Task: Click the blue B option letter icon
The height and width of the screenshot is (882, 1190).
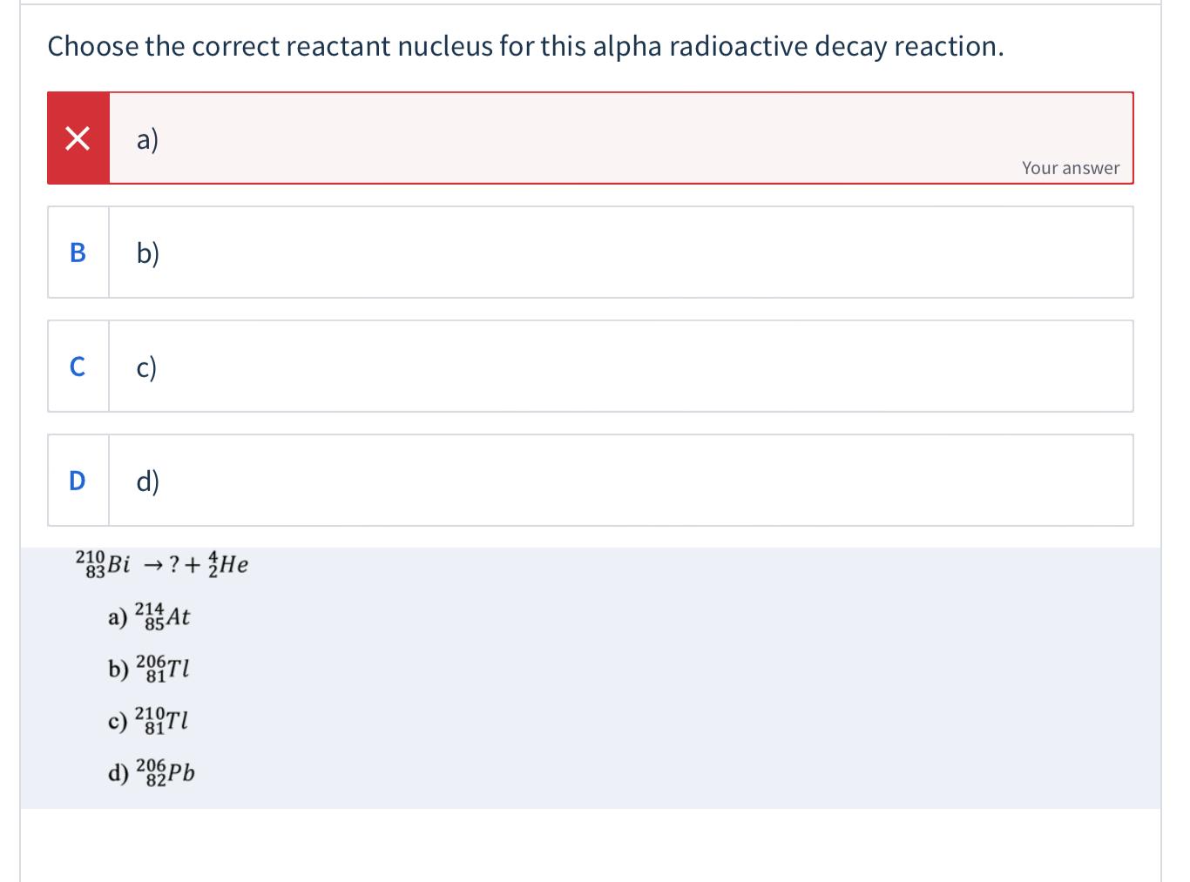Action: pos(77,252)
